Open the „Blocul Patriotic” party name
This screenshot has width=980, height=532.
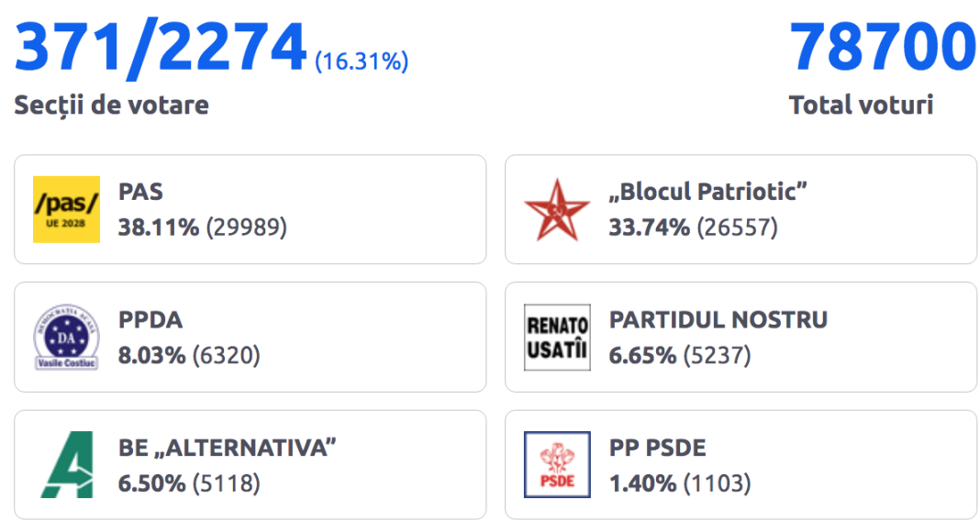(708, 192)
